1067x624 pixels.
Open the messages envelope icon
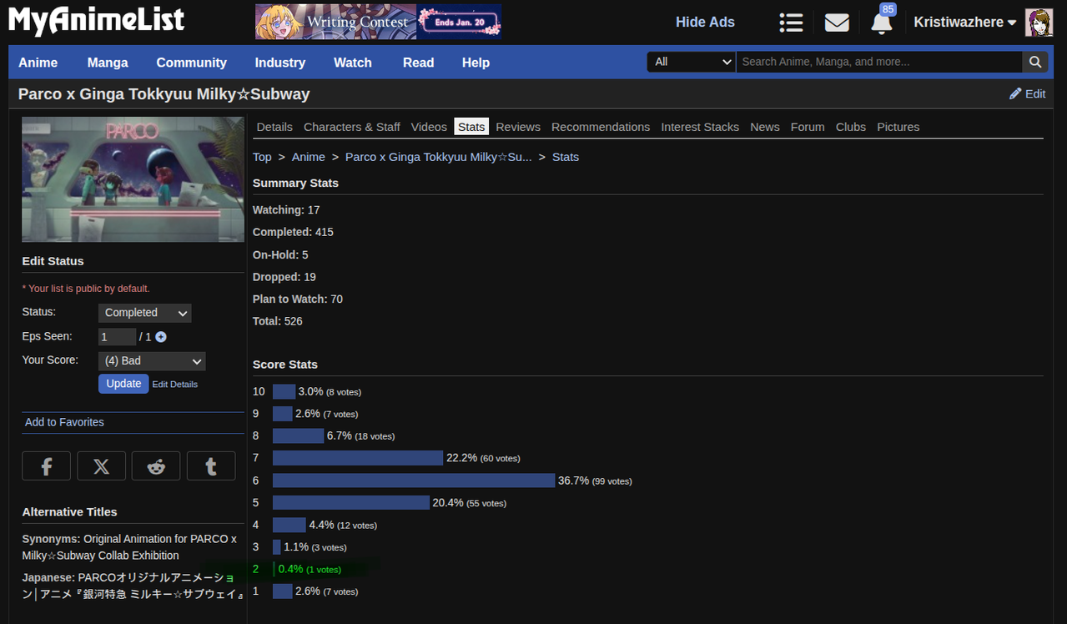[837, 23]
